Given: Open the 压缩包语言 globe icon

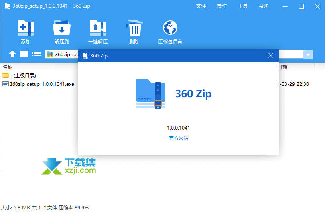Looking at the screenshot, I should click(x=170, y=28).
